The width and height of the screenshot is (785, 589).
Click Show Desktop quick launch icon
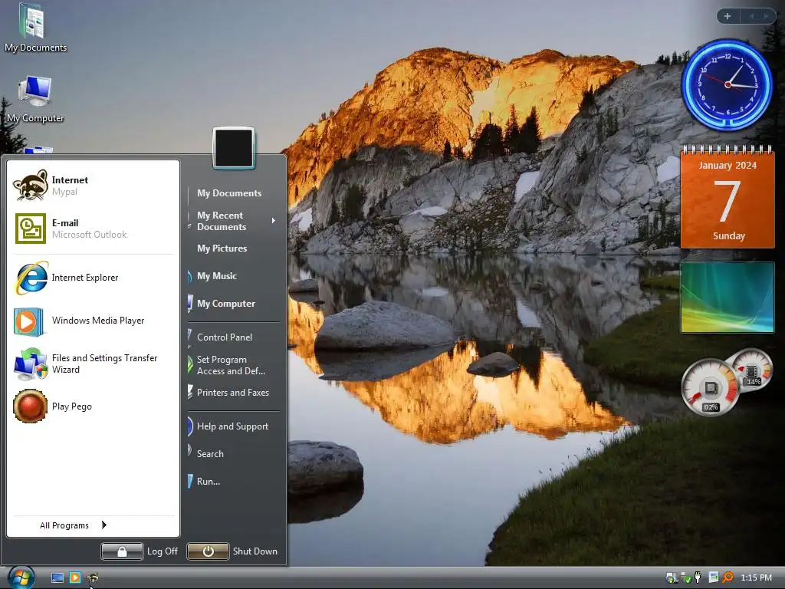pyautogui.click(x=57, y=578)
